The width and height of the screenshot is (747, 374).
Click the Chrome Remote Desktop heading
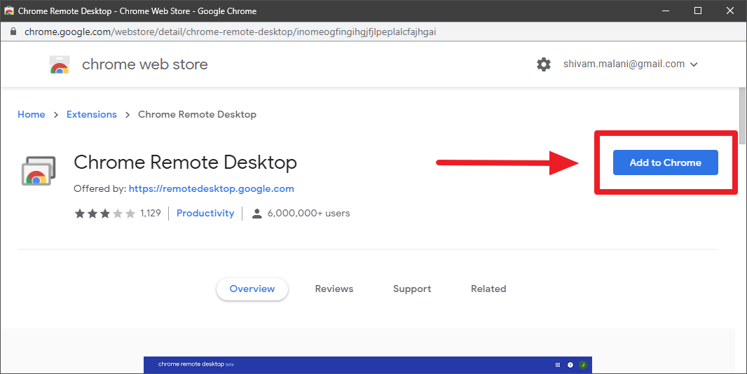(x=185, y=162)
